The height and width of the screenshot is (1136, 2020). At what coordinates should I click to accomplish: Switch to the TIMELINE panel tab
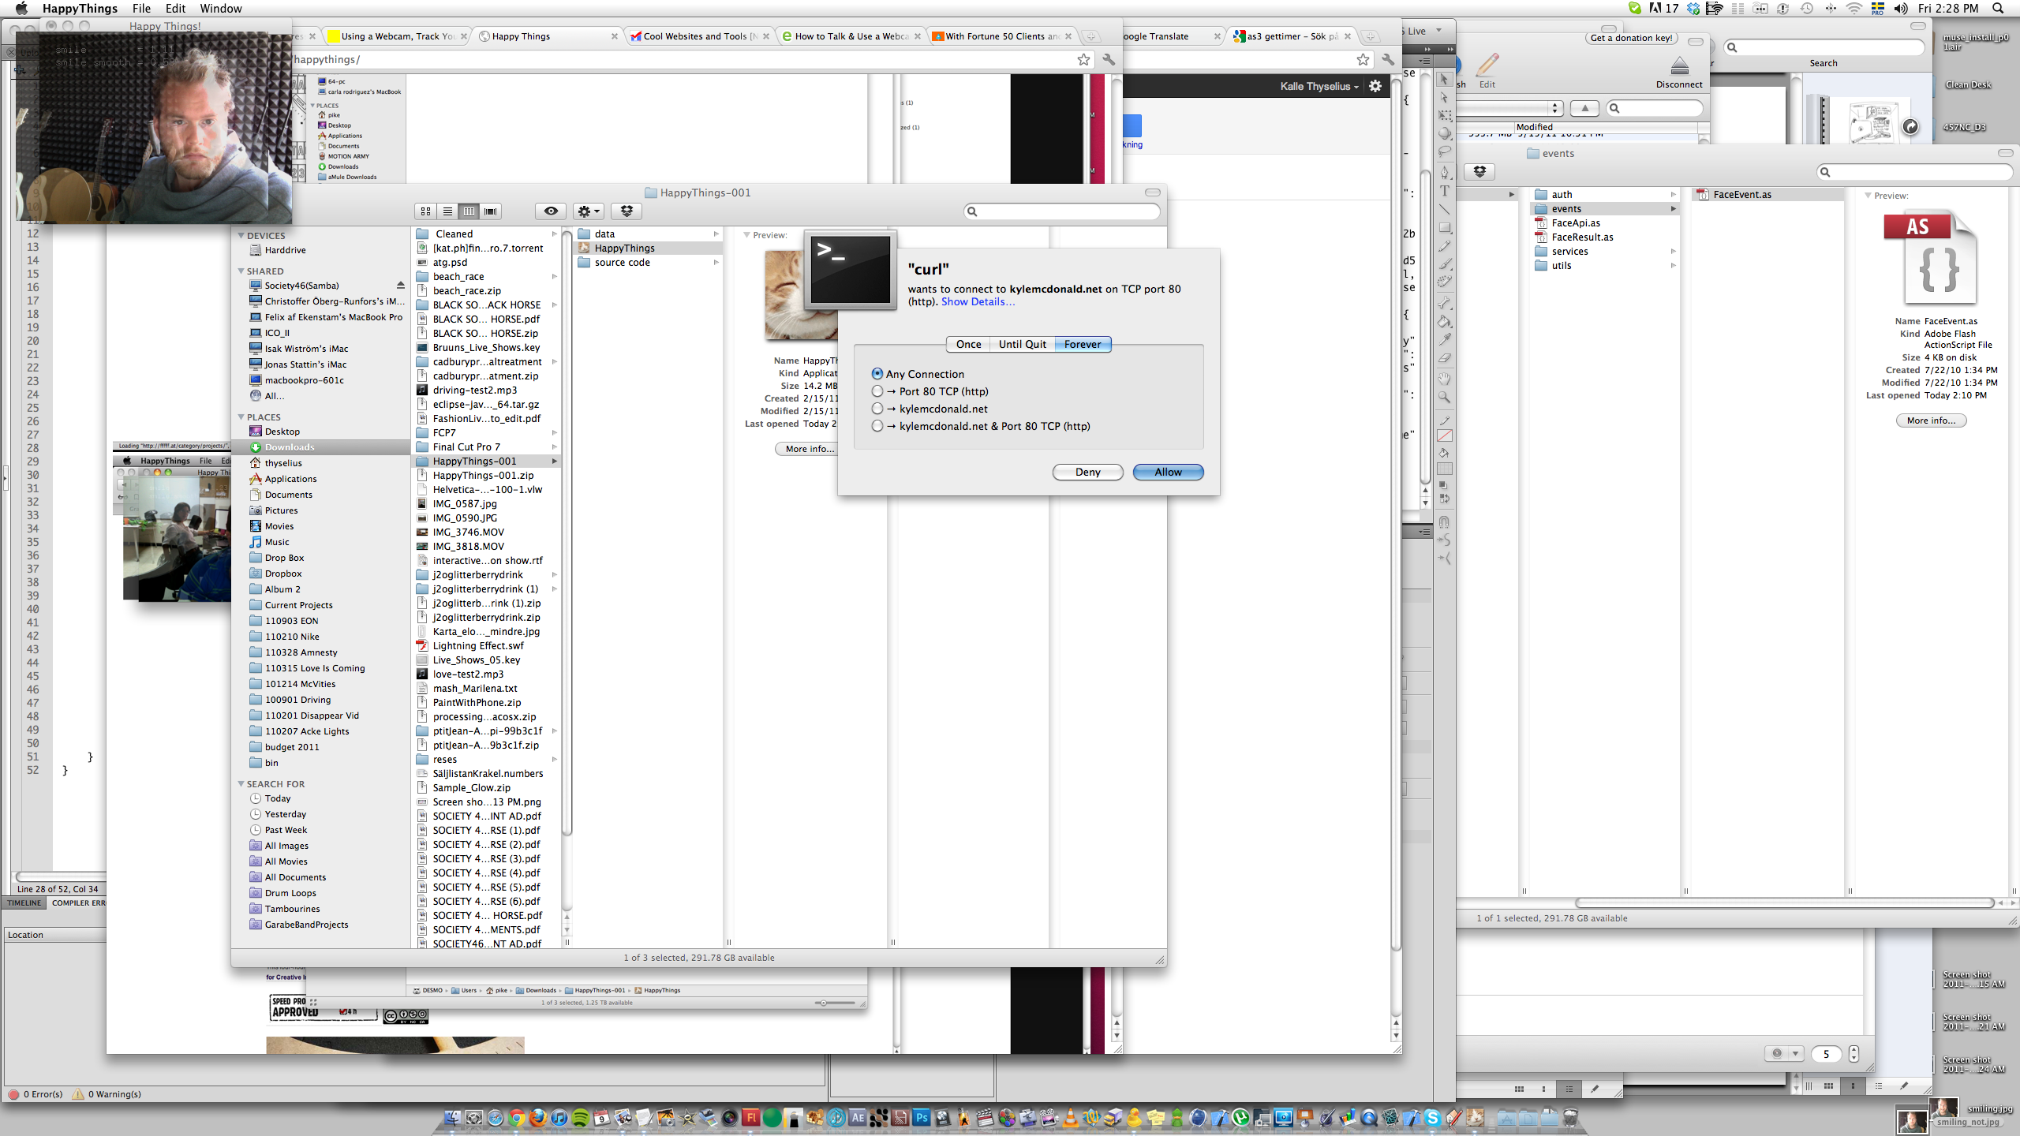(x=24, y=902)
